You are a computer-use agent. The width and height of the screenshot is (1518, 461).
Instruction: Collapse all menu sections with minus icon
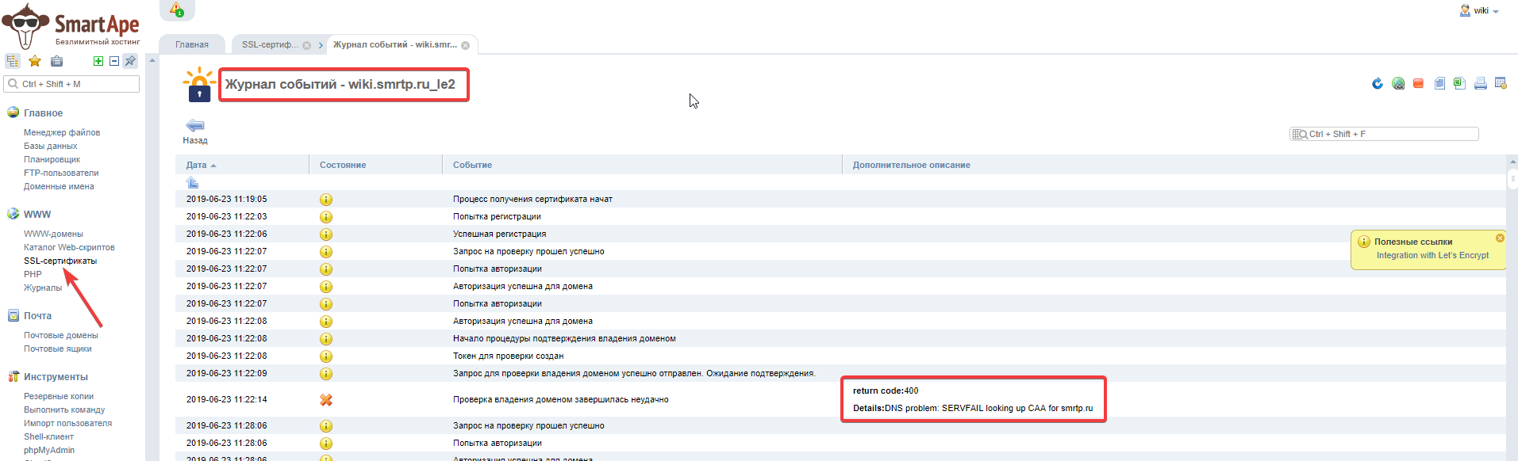pyautogui.click(x=114, y=61)
